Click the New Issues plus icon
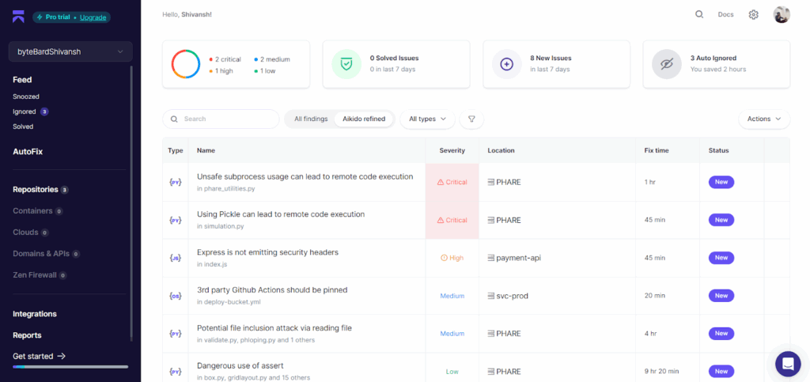This screenshot has width=810, height=382. pyautogui.click(x=507, y=64)
